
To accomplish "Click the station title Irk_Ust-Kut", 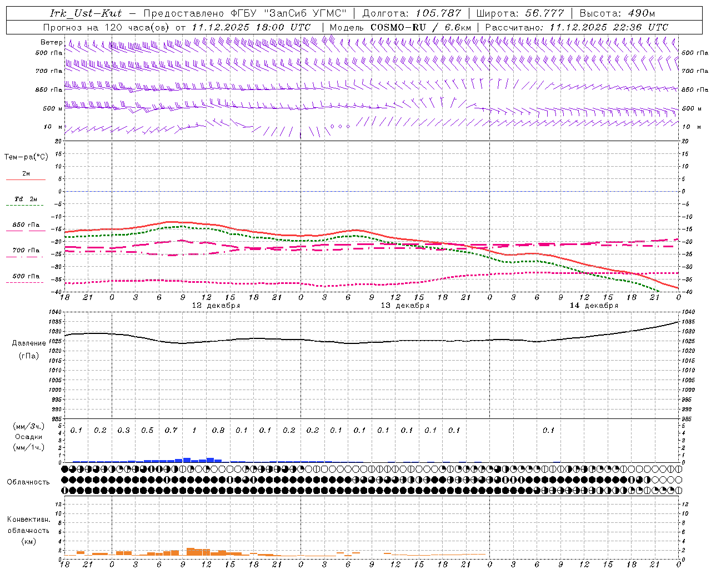I will [x=86, y=13].
